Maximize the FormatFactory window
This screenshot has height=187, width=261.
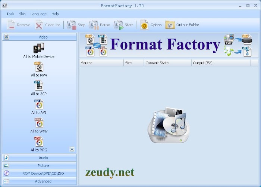248,6
